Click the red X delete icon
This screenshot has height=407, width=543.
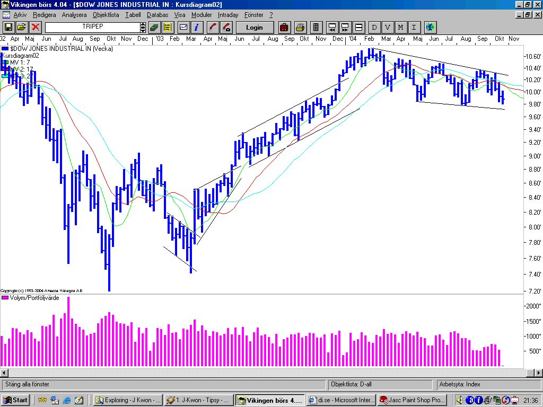[36, 28]
